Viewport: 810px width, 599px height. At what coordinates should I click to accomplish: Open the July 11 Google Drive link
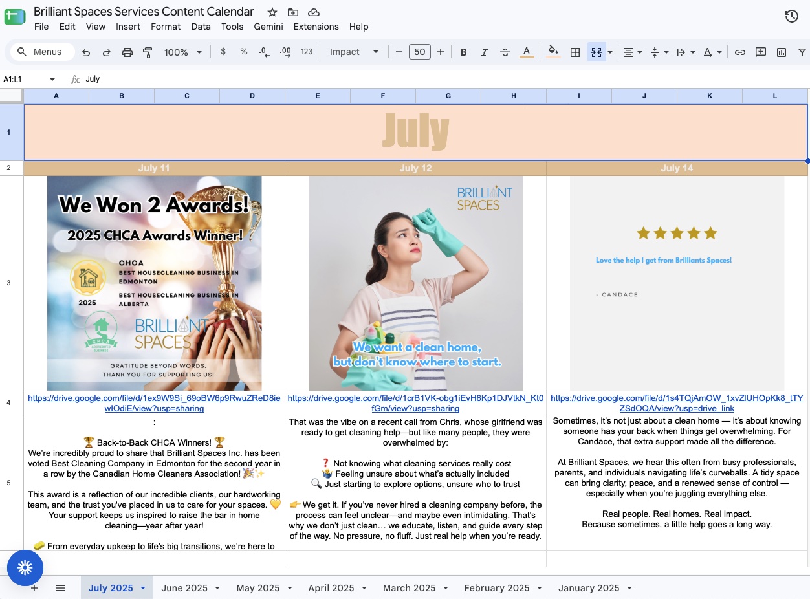click(x=154, y=403)
